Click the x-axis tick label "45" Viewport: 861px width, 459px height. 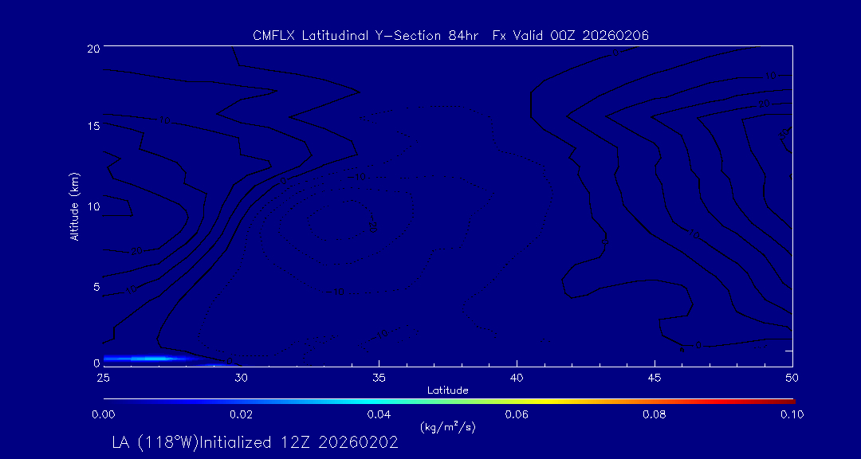[655, 378]
